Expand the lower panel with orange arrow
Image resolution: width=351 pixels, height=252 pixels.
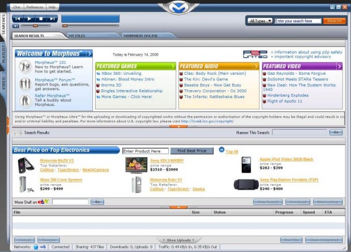tap(178, 207)
